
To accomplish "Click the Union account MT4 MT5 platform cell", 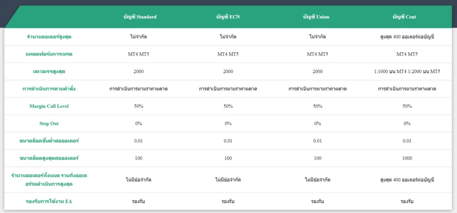I will [x=317, y=54].
